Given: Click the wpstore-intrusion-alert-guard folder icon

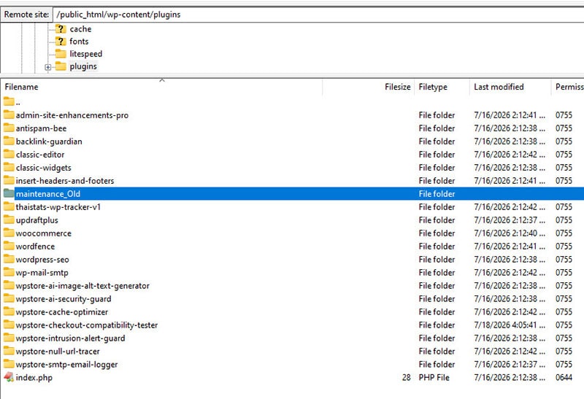Looking at the screenshot, I should pyautogui.click(x=9, y=338).
